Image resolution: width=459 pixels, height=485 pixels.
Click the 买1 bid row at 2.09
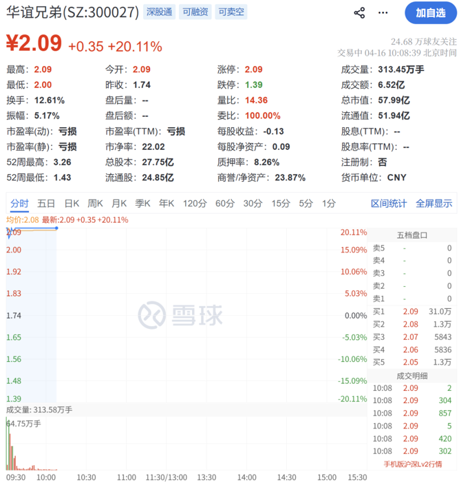click(412, 312)
